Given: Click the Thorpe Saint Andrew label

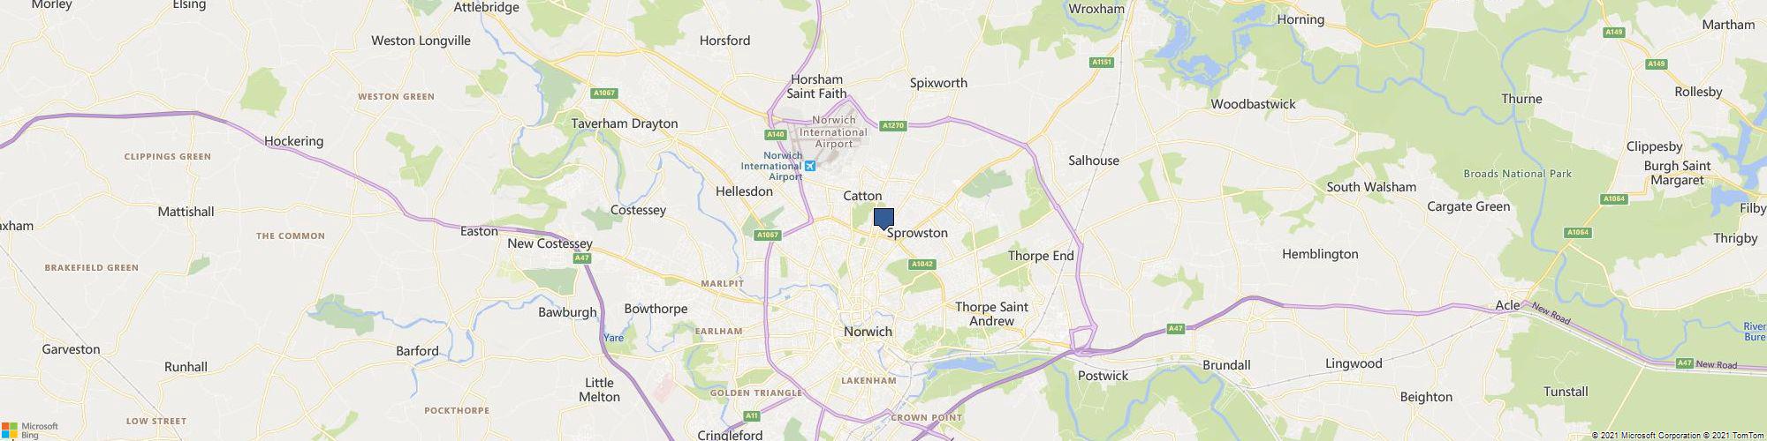Looking at the screenshot, I should (992, 314).
